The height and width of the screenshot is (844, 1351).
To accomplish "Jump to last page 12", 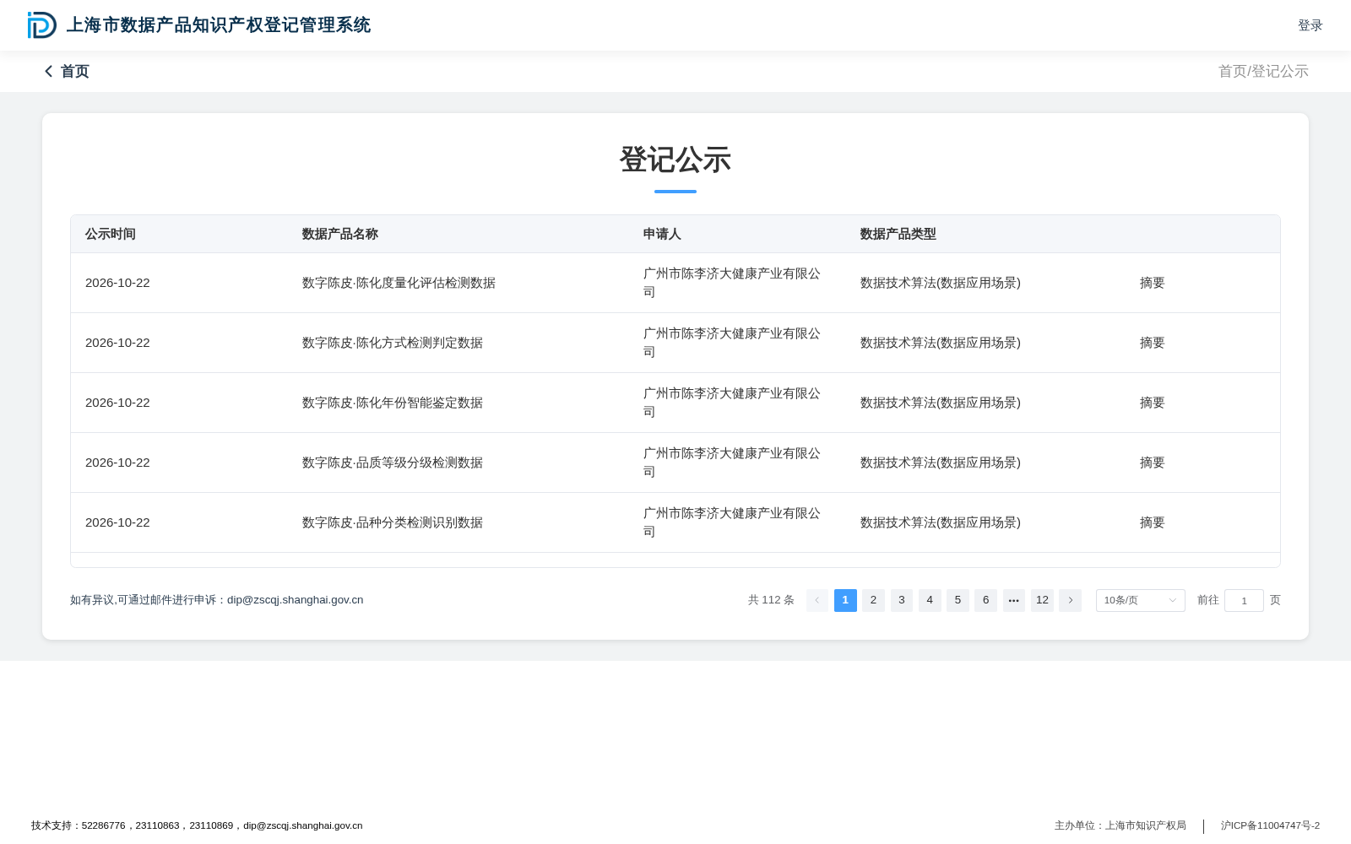I will tap(1042, 600).
